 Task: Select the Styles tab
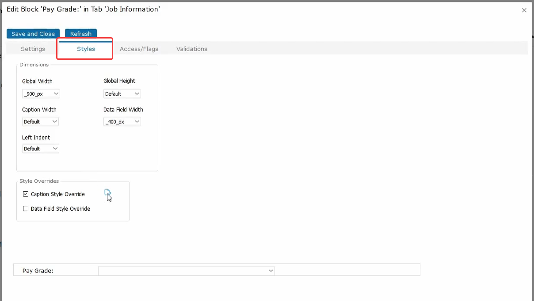86,49
